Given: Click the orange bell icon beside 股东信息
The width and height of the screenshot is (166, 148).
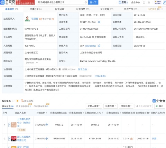Looking at the screenshot, I should pyautogui.click(x=18, y=101).
